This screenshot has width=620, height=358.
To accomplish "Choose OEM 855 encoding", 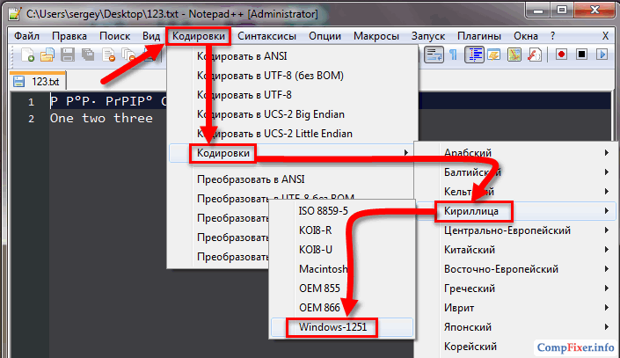I will (x=342, y=289).
